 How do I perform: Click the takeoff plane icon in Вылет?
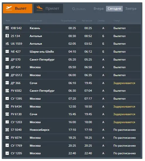[x=9, y=8]
